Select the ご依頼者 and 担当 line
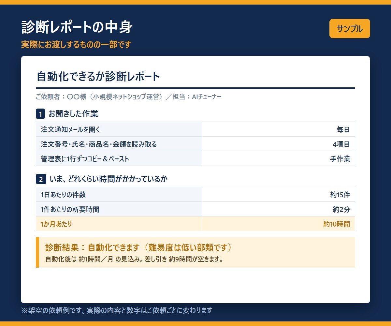 point(128,97)
